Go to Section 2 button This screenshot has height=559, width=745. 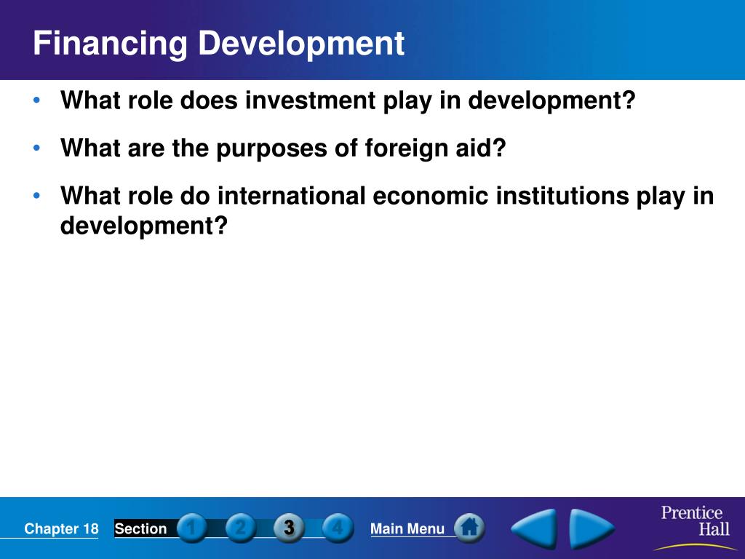pos(241,528)
